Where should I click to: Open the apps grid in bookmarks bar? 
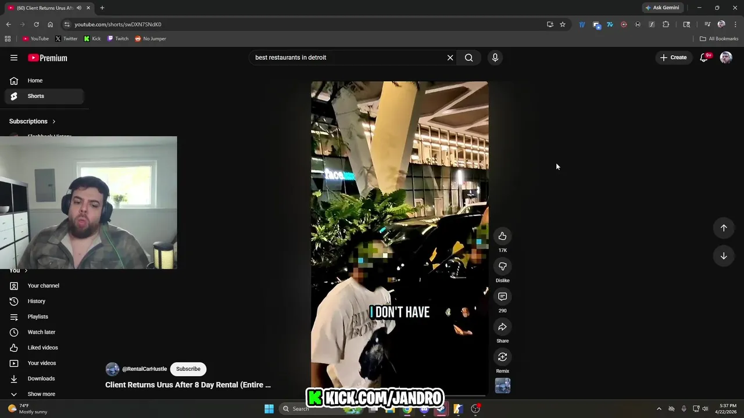(8, 39)
